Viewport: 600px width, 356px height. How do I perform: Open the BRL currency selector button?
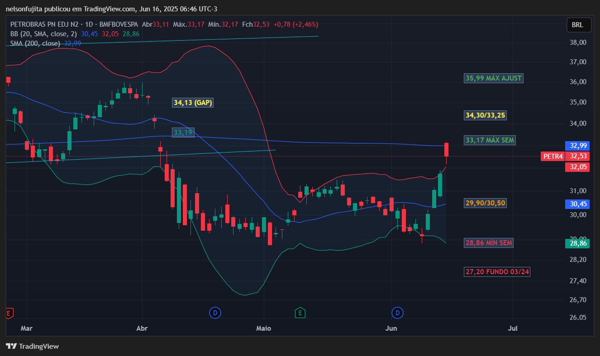pyautogui.click(x=579, y=25)
